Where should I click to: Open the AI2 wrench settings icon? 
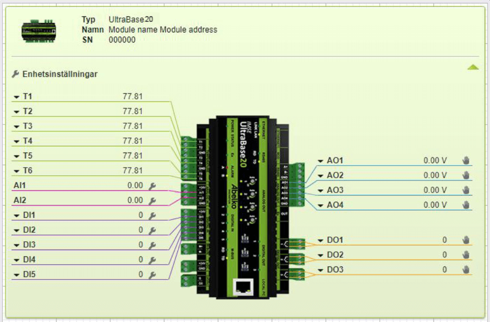152,200
